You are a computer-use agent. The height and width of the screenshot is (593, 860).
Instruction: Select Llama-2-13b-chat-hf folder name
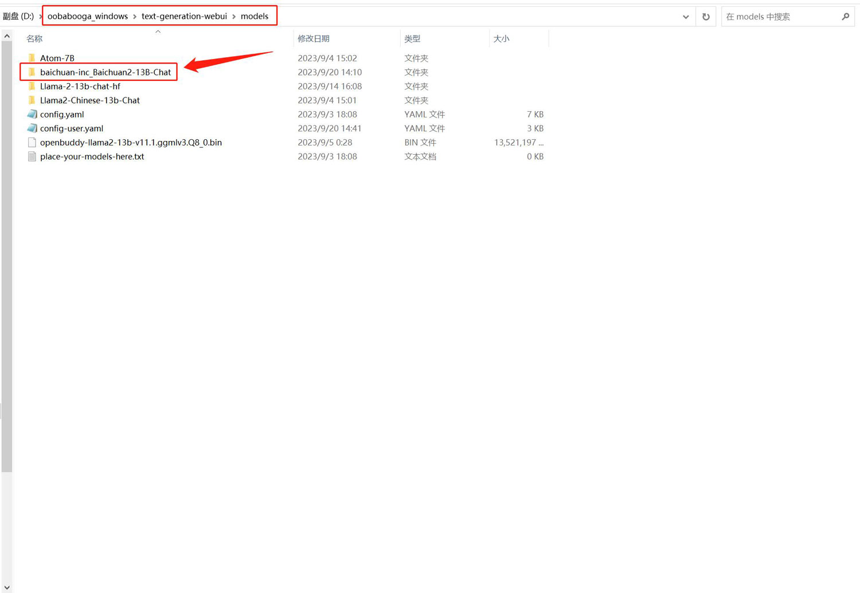click(80, 86)
